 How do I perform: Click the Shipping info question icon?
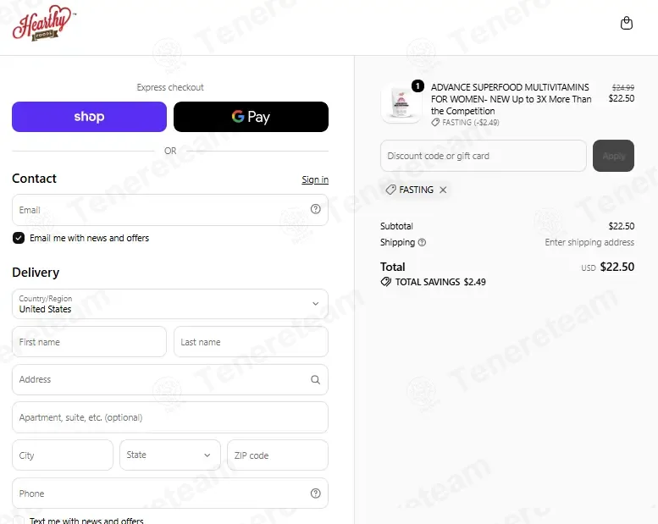[x=422, y=242]
